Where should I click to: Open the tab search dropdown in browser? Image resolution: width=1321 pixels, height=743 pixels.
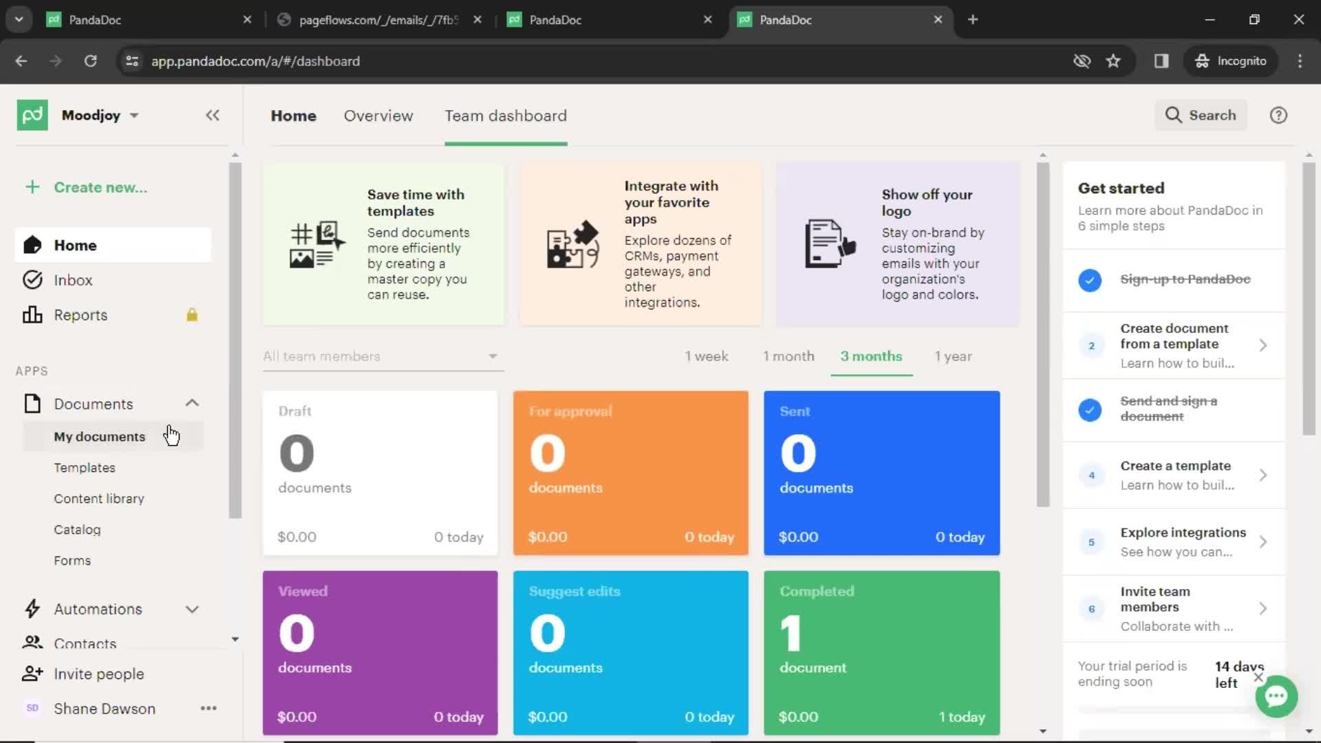(x=19, y=19)
